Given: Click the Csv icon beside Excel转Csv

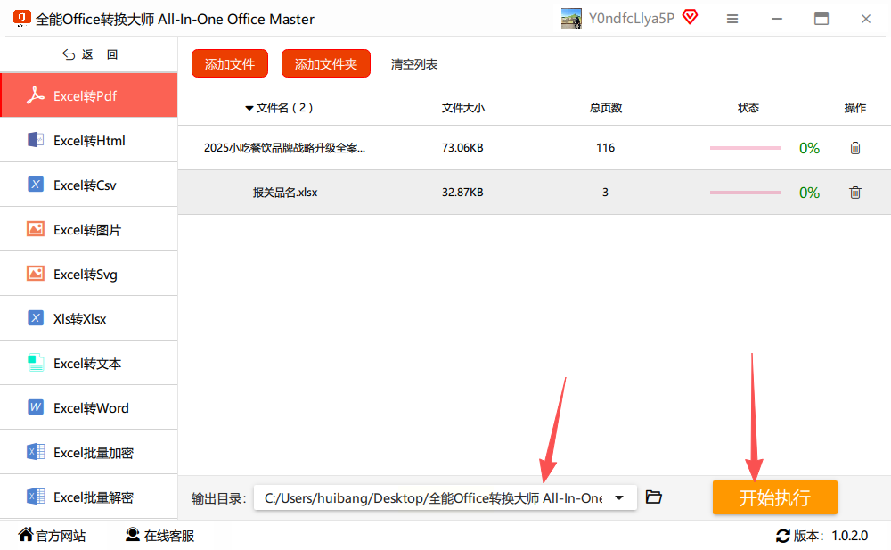Looking at the screenshot, I should coord(36,185).
